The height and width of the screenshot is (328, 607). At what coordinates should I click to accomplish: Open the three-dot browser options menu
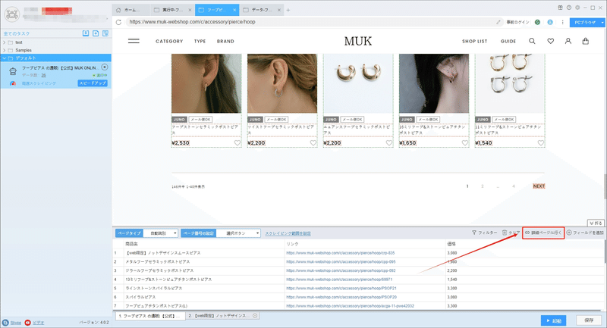point(562,22)
